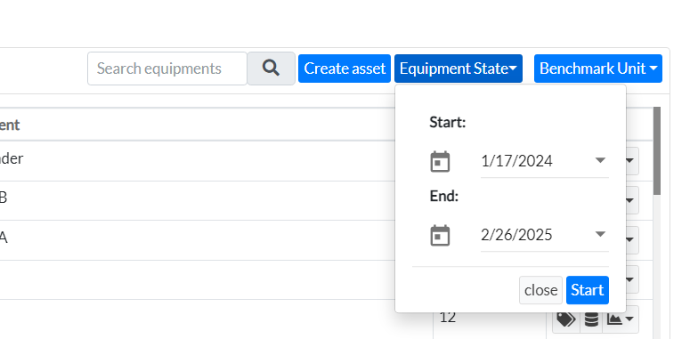Screen dimensions: 698x339
Task: Click the magnifier search icon button
Action: (x=271, y=68)
